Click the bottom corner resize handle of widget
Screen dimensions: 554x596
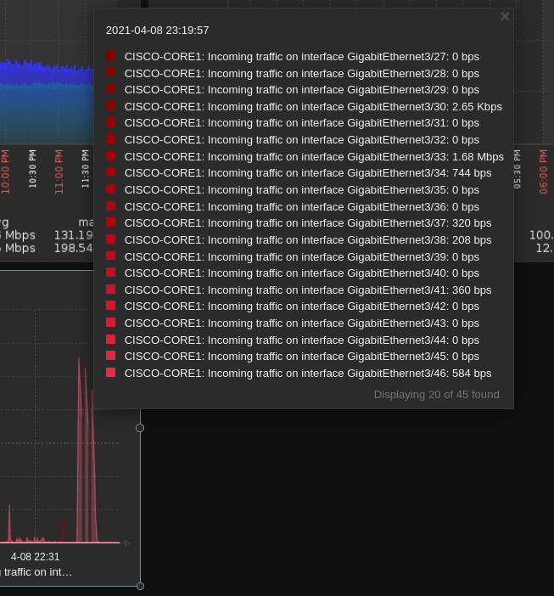click(x=140, y=586)
